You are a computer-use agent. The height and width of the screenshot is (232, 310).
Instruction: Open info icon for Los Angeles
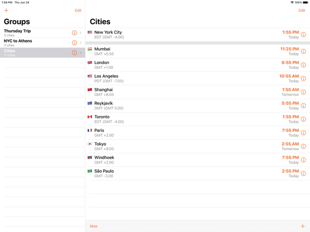click(303, 78)
